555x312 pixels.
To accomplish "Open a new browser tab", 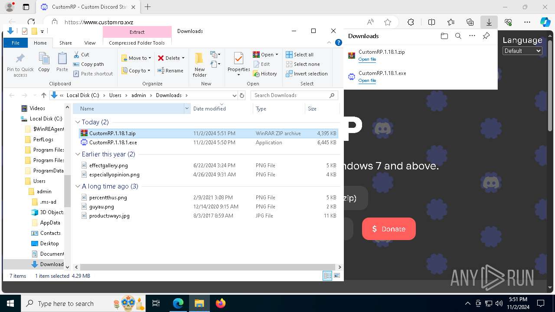I will click(148, 7).
